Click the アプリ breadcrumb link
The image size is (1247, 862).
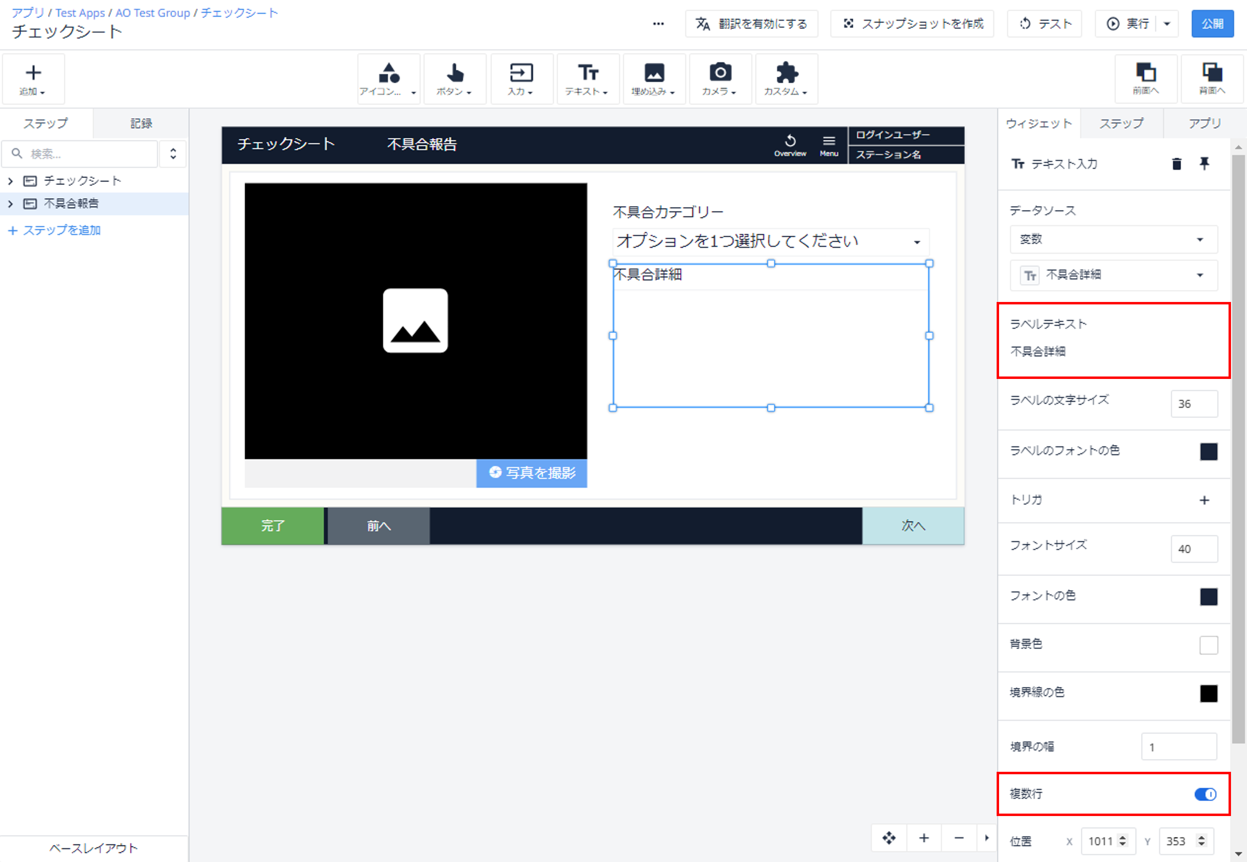coord(28,13)
